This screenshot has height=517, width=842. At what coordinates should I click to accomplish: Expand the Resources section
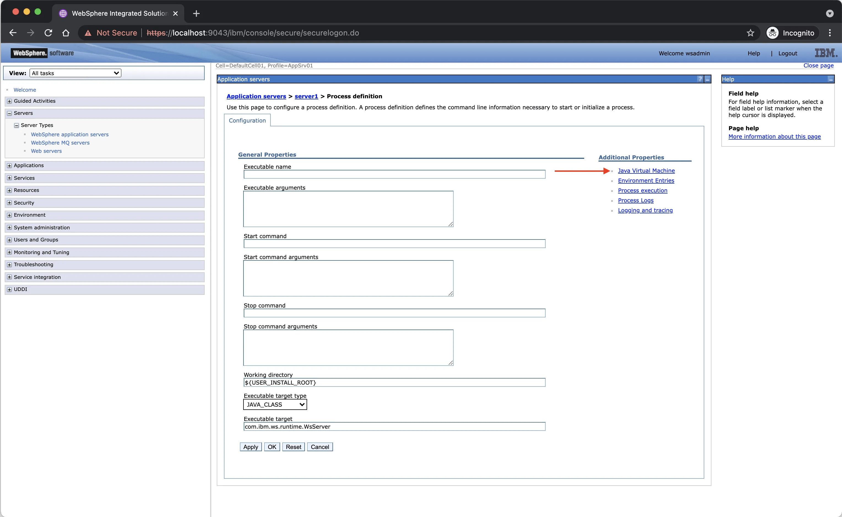pos(9,191)
